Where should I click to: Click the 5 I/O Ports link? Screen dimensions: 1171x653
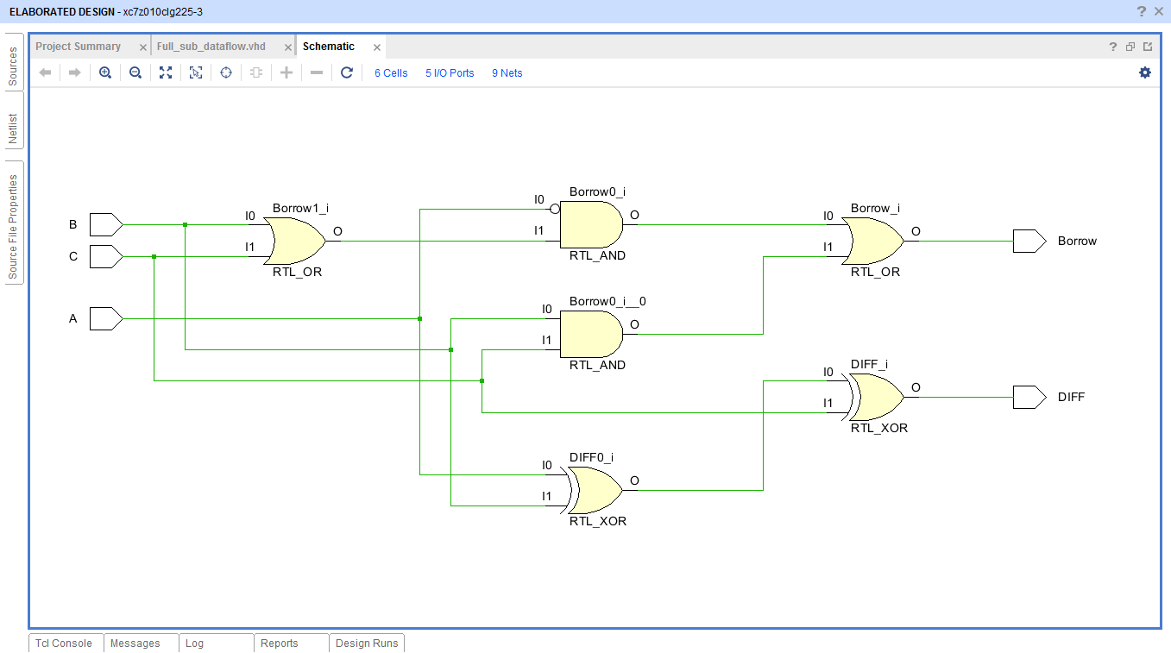(x=450, y=73)
